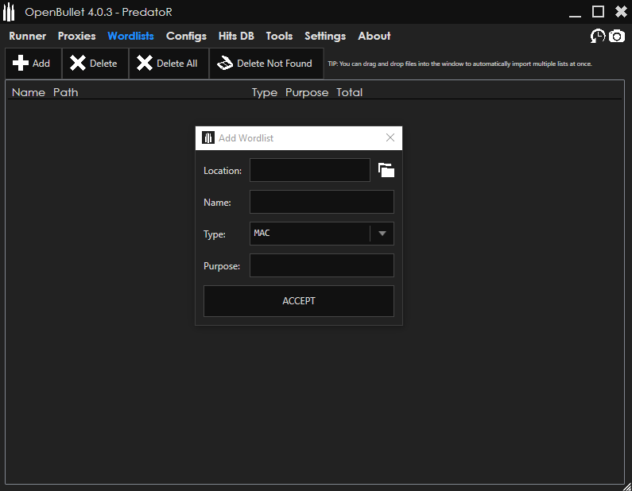Close the Add Wordlist dialog
The width and height of the screenshot is (632, 491).
click(x=390, y=137)
